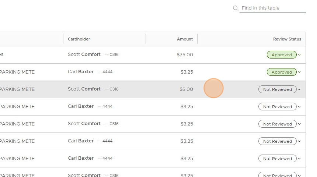
Task: Click the $75.00 amount cell
Action: click(x=185, y=55)
